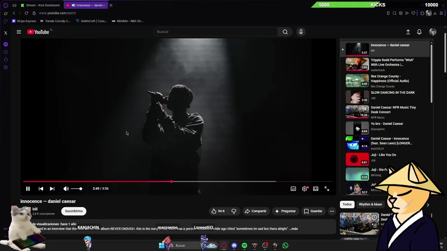This screenshot has width=447, height=251.
Task: Open the bill channel name
Action: click(x=35, y=209)
